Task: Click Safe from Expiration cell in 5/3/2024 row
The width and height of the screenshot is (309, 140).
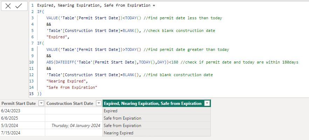Action: [x=157, y=125]
